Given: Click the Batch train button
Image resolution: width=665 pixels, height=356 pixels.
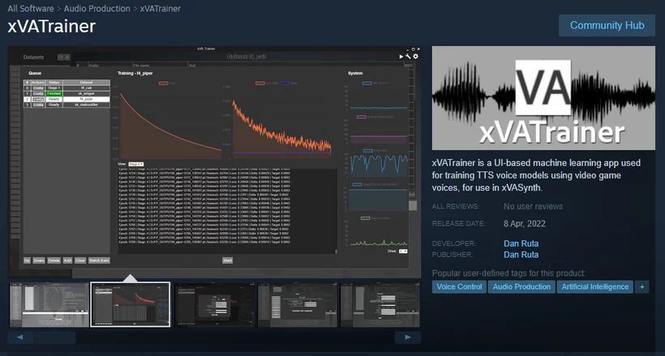Looking at the screenshot, I should click(x=99, y=260).
